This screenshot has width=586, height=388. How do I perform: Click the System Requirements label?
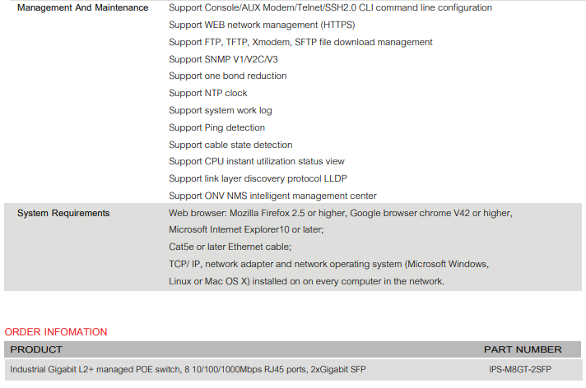coord(63,213)
